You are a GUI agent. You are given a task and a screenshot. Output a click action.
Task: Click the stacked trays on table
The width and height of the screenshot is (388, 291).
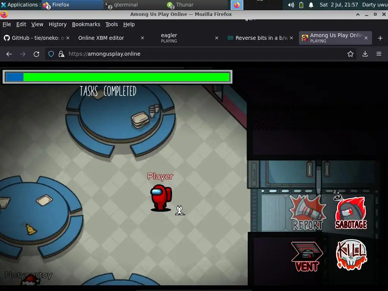pos(140,120)
